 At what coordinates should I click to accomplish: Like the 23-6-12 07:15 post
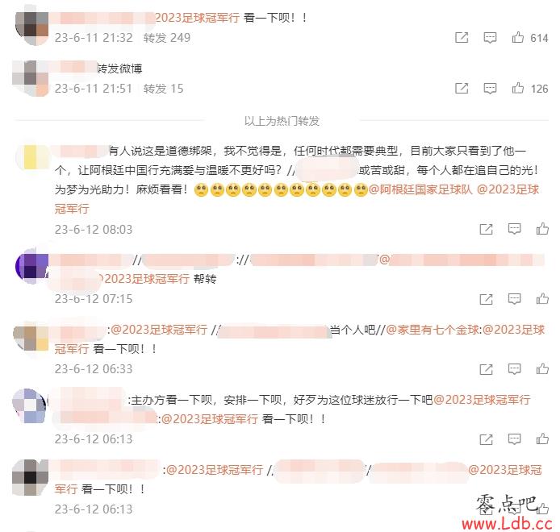[x=542, y=299]
